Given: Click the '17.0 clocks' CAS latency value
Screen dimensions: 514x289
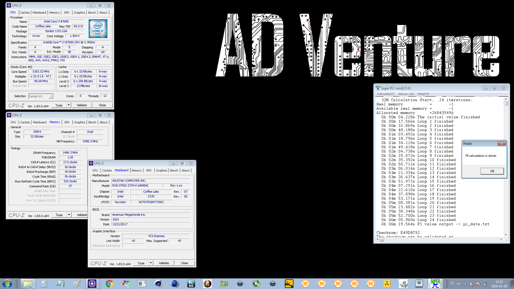Looking at the screenshot, I should pos(70,162).
